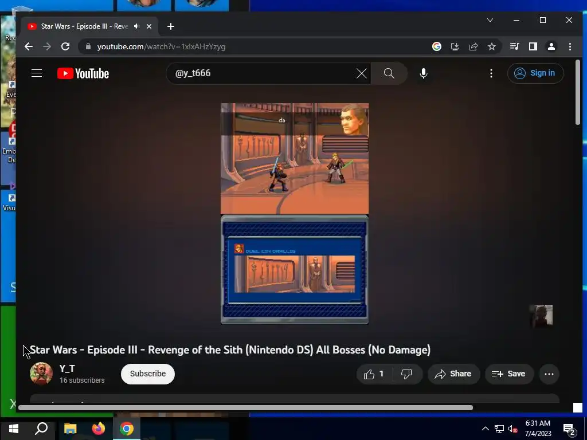Toggle Chrome side panel

533,46
